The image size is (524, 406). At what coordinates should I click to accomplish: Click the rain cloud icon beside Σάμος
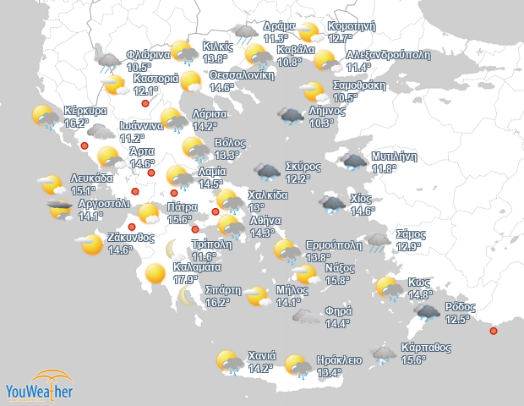pos(377,243)
